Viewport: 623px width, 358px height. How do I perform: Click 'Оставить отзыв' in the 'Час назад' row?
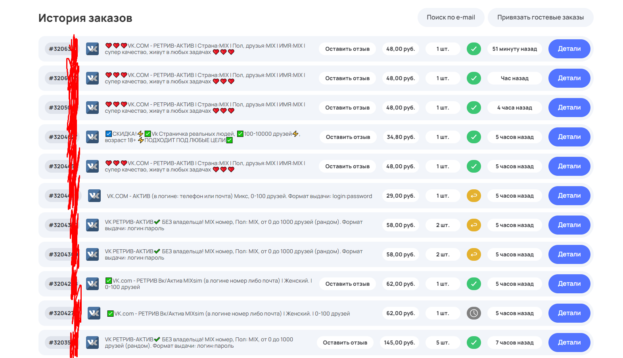click(x=347, y=78)
